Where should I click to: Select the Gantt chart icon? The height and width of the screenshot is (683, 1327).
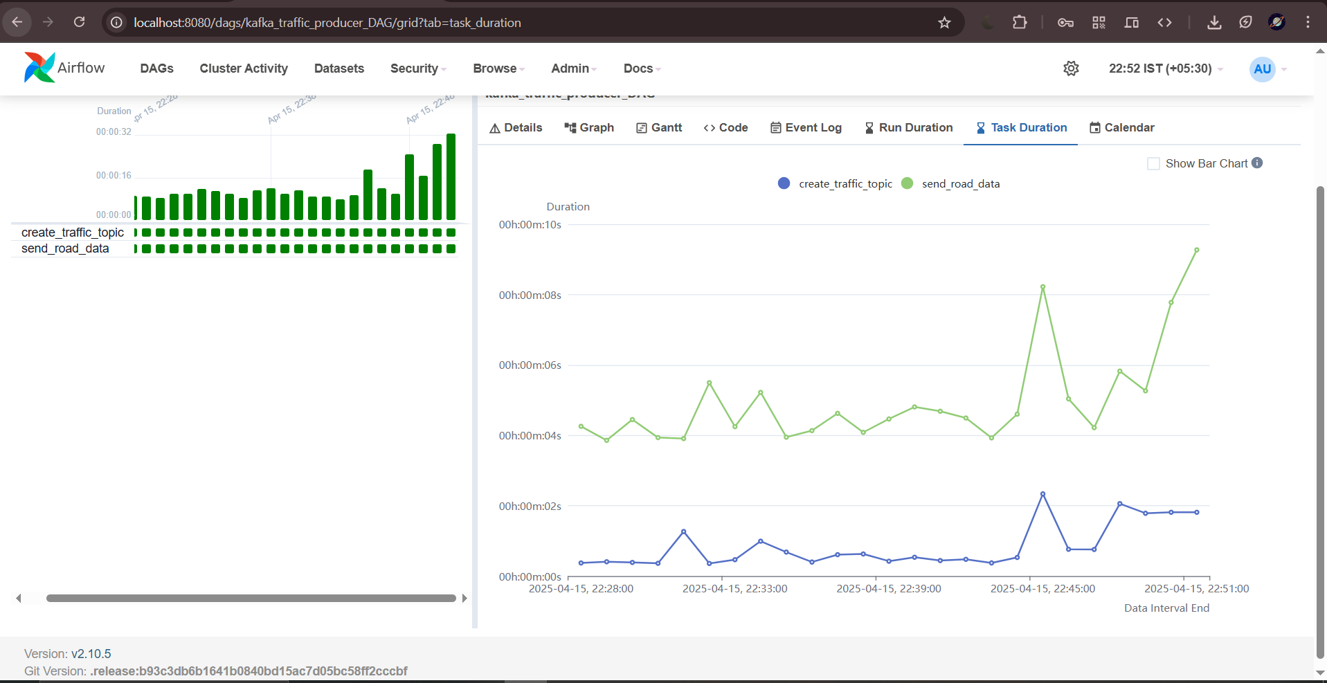[x=658, y=127]
